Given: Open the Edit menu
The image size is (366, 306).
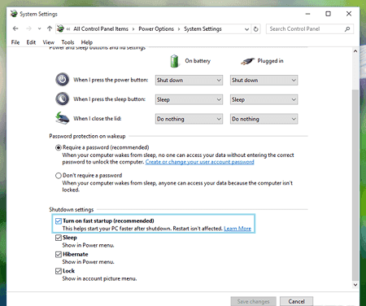Looking at the screenshot, I should (x=31, y=42).
